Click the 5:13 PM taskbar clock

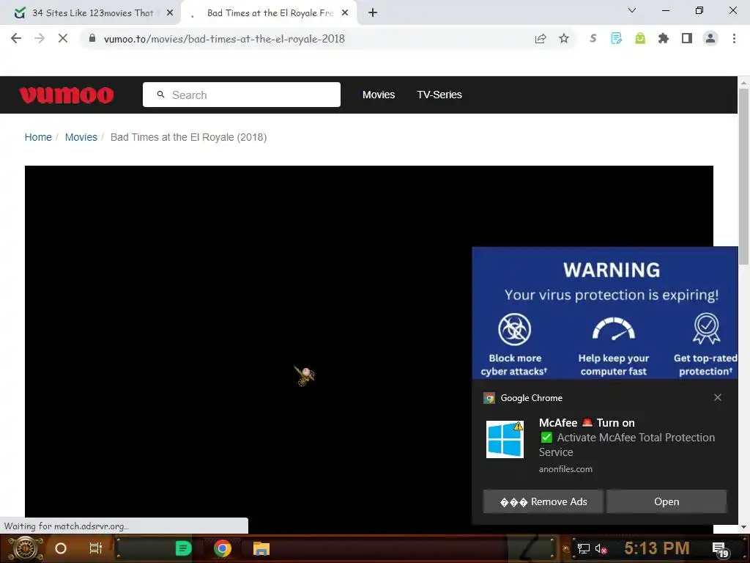click(657, 548)
